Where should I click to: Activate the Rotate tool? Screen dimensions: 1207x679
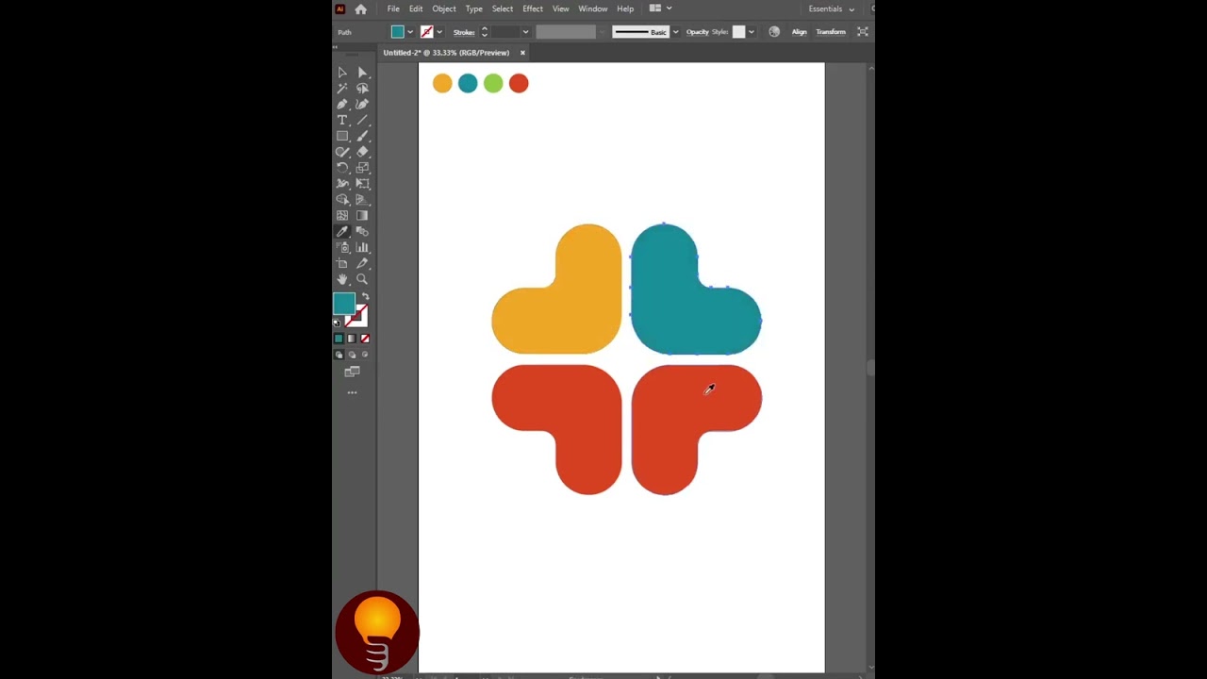[x=342, y=168]
